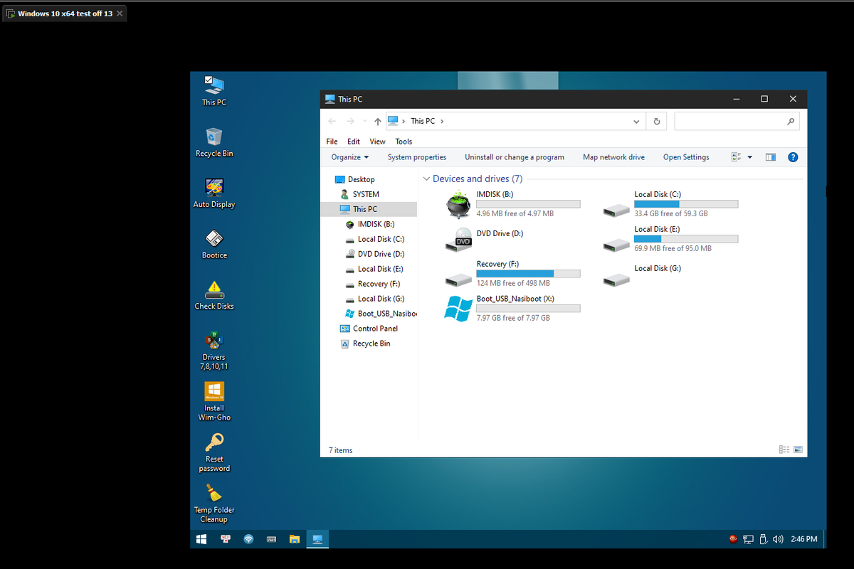The width and height of the screenshot is (854, 569).
Task: Click Open Settings in toolbar
Action: click(x=686, y=157)
